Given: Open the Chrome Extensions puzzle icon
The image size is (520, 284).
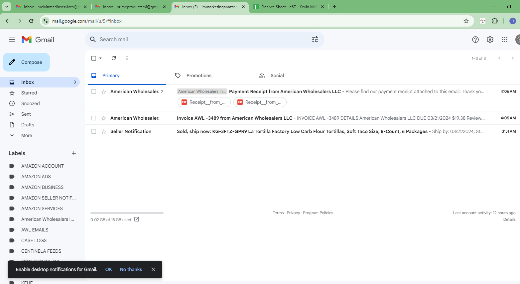Looking at the screenshot, I should [x=495, y=21].
